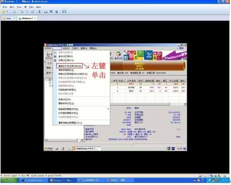Viewport: 231px width, 185px height.
Task: Click the DiskGenius V4.0.1 taskbar button
Action: 87,148
